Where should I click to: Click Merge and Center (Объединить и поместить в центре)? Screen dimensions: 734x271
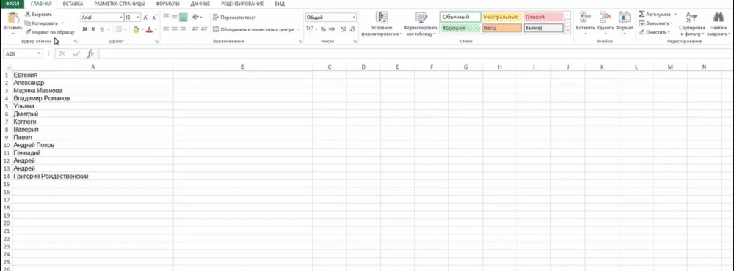(x=254, y=29)
